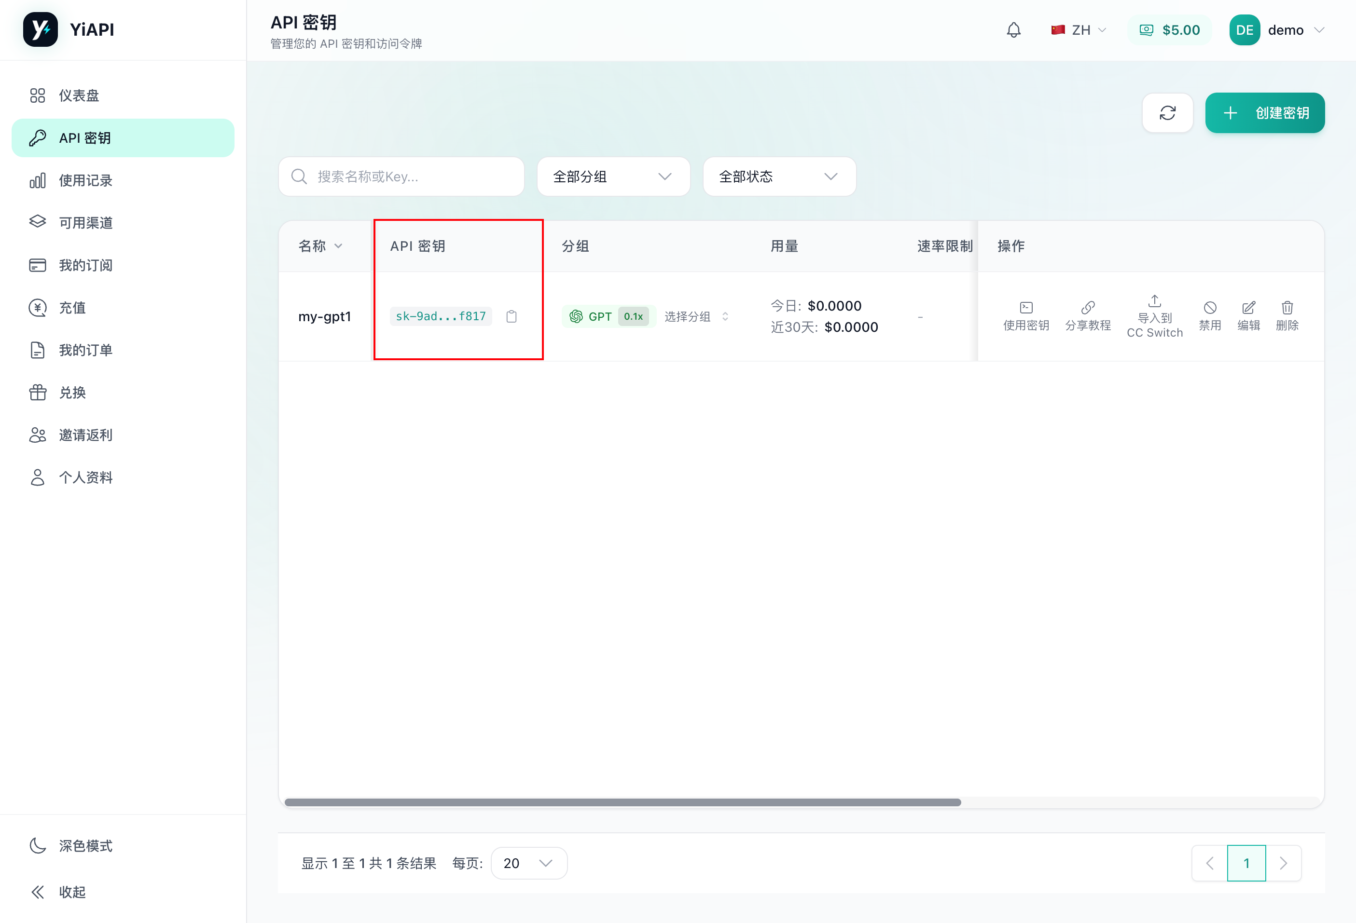The width and height of the screenshot is (1356, 923).
Task: Open 使用记录 in sidebar
Action: pyautogui.click(x=123, y=180)
